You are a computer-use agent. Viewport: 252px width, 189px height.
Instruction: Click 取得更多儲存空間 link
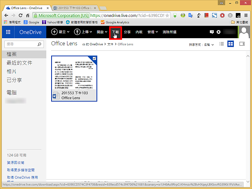coord(21,170)
